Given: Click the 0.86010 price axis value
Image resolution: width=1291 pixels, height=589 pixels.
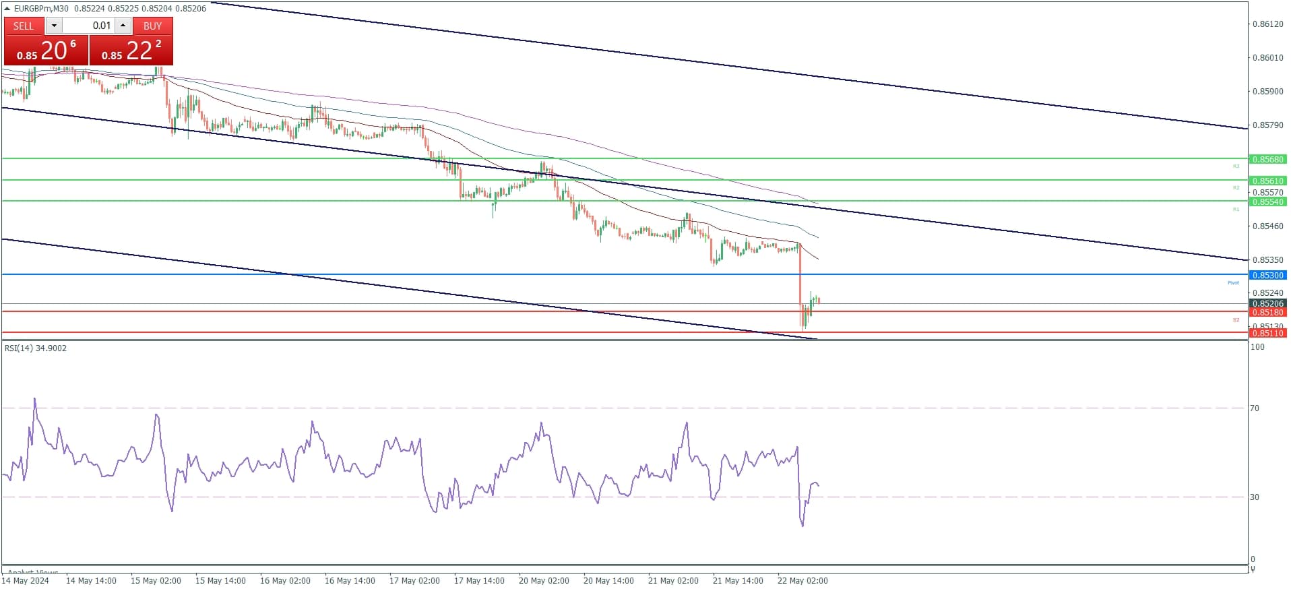Looking at the screenshot, I should [x=1267, y=57].
